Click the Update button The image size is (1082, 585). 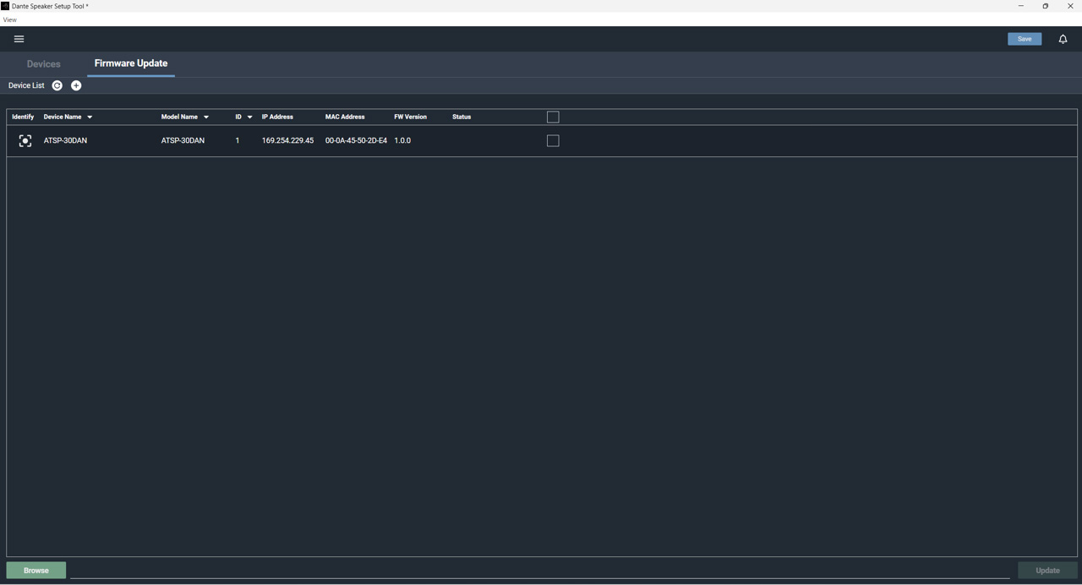click(1047, 571)
